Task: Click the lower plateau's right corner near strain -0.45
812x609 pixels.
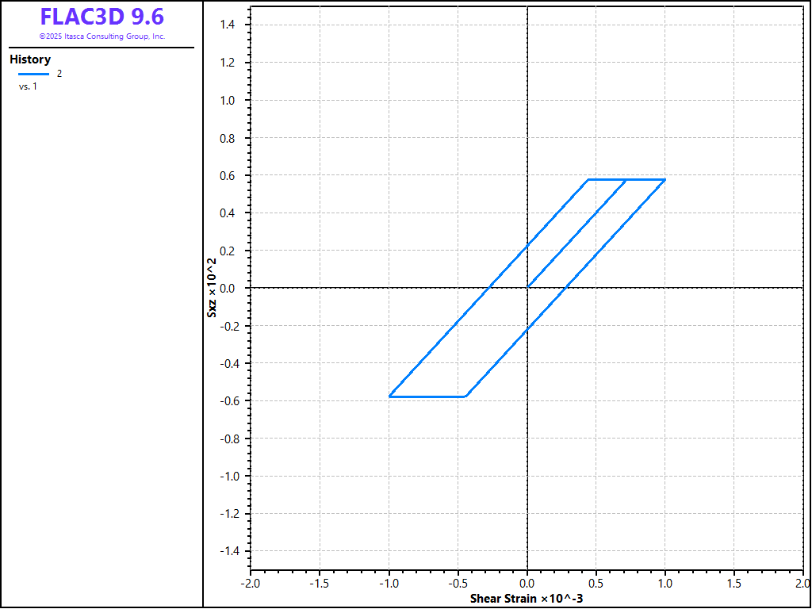Action: [x=465, y=396]
